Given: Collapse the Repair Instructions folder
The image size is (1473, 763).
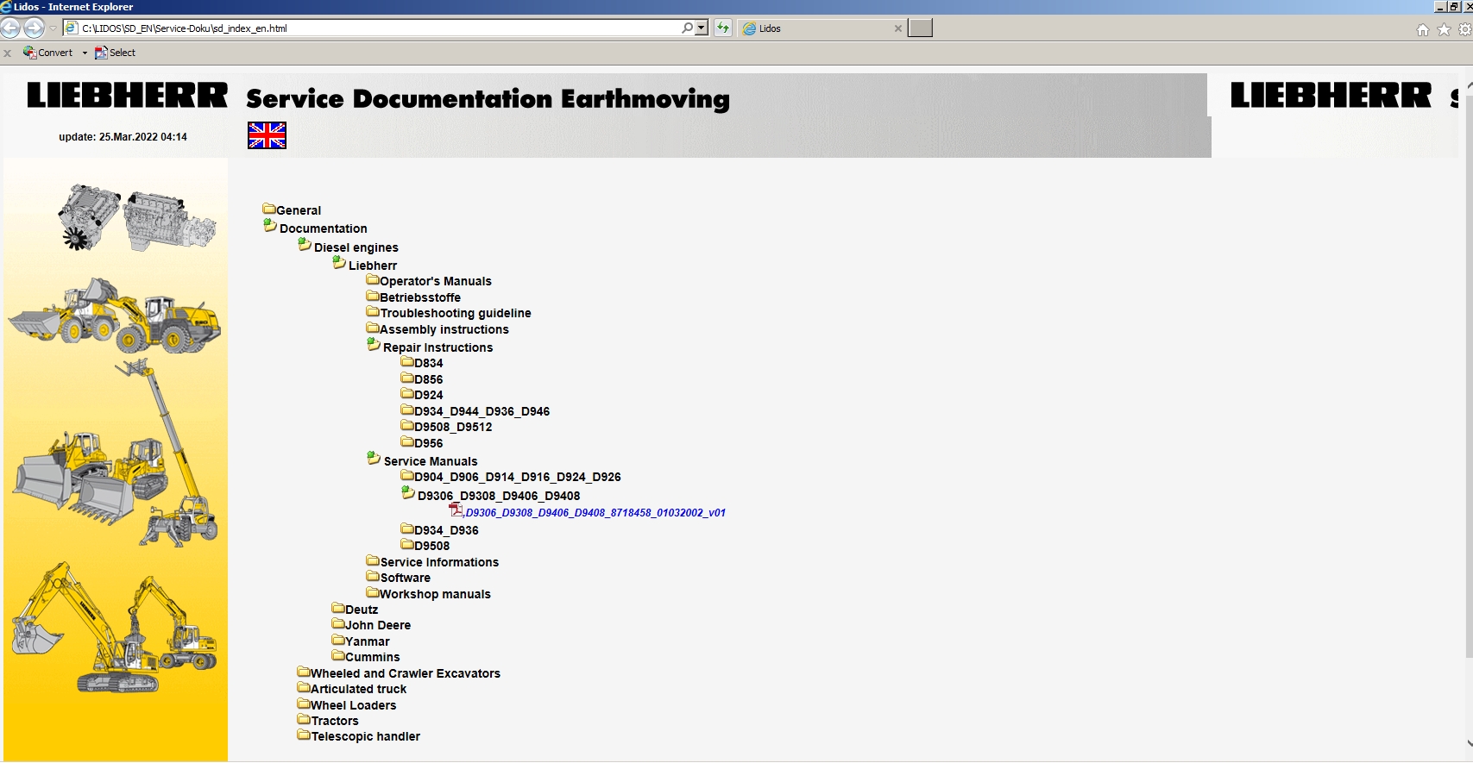Looking at the screenshot, I should pyautogui.click(x=430, y=347).
